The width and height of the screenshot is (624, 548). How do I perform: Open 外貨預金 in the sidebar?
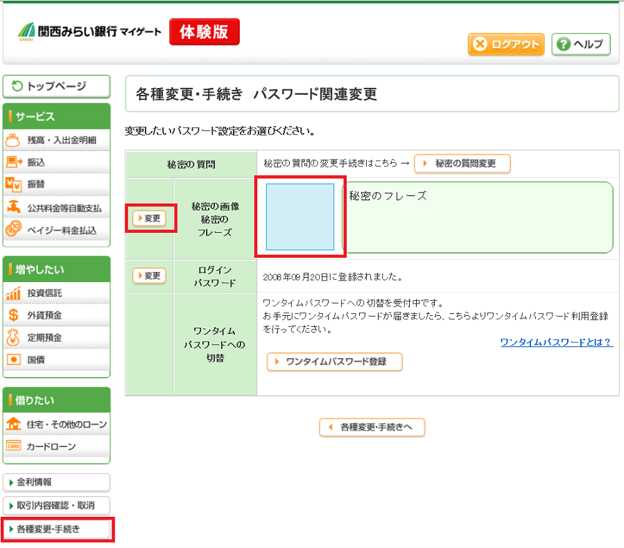coord(57,315)
